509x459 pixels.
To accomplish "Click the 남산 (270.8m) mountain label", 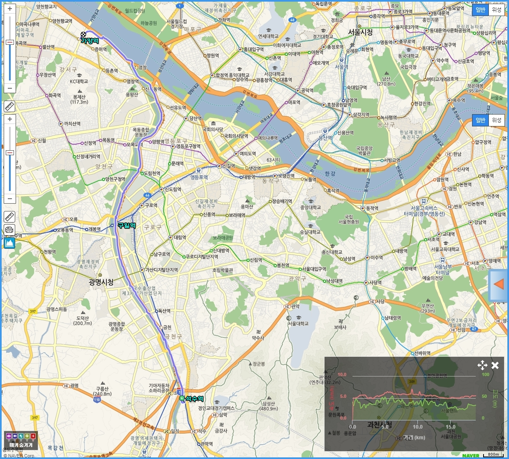I will click(x=386, y=81).
